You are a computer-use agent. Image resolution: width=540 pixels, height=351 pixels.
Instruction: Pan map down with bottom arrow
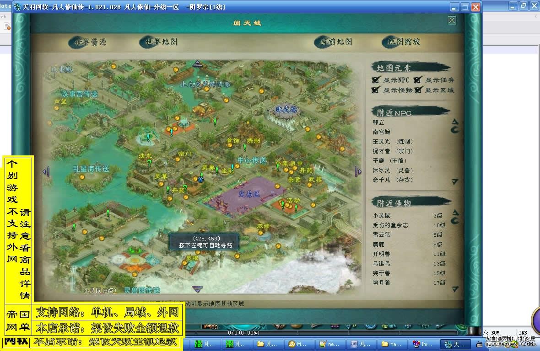point(197,289)
